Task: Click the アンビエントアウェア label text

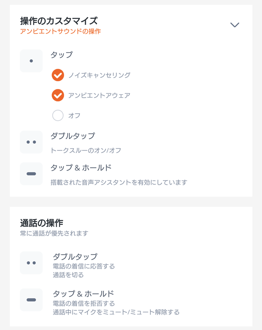Action: pyautogui.click(x=99, y=95)
